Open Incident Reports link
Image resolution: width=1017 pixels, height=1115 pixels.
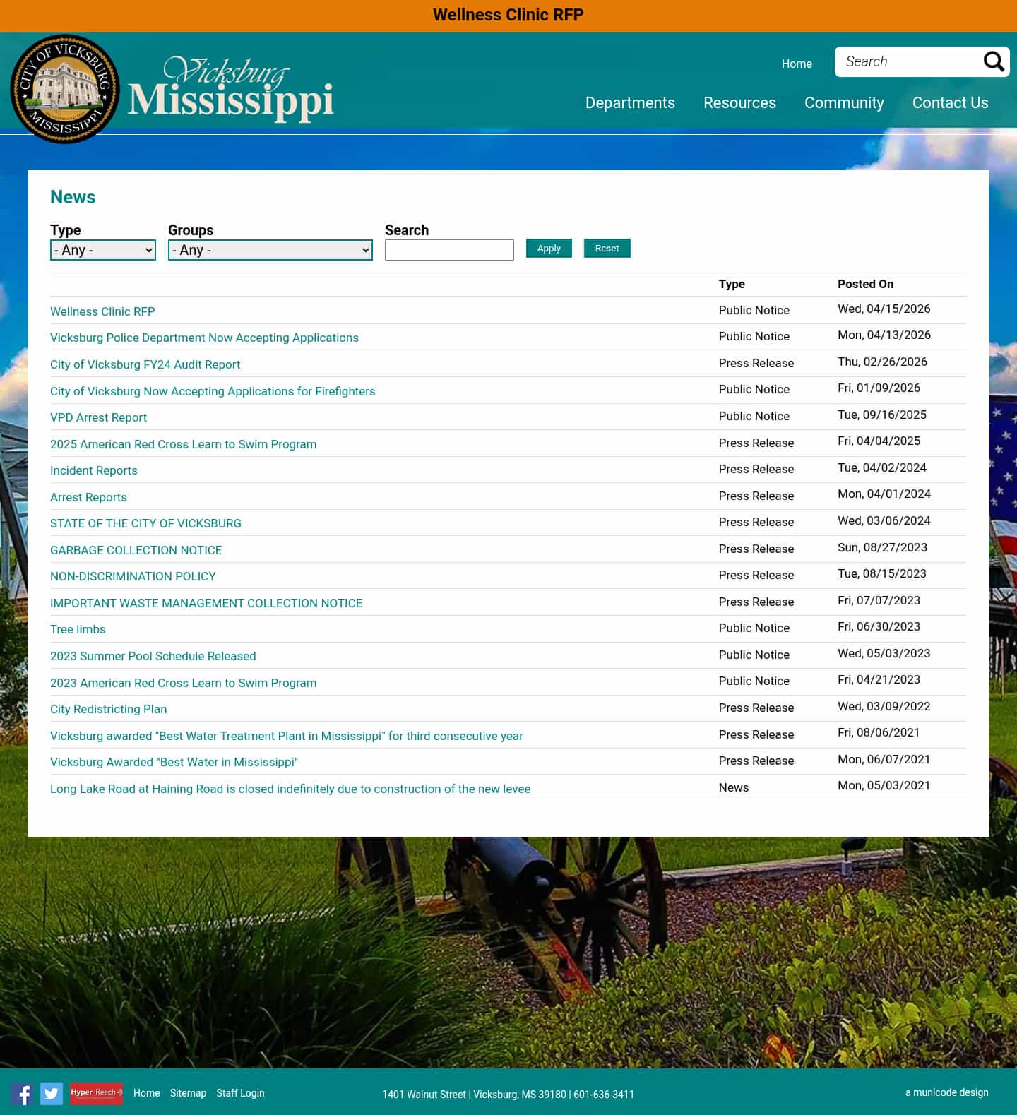[x=93, y=470]
